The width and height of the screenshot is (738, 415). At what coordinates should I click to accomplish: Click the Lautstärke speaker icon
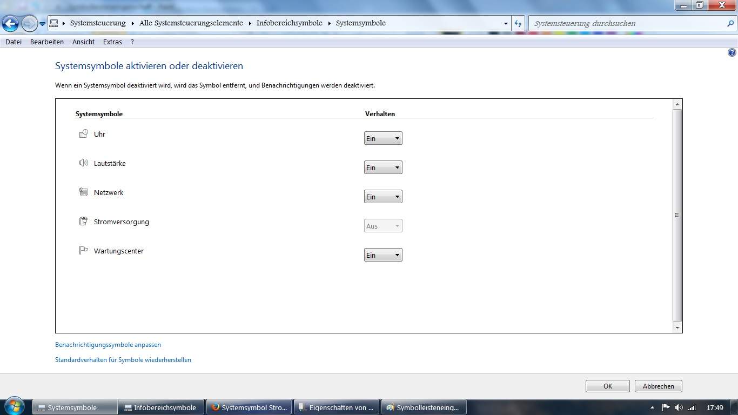pyautogui.click(x=84, y=163)
